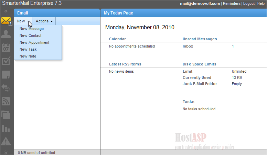
Task: Click the 'Limit' disk space label
Action: pyautogui.click(x=188, y=71)
